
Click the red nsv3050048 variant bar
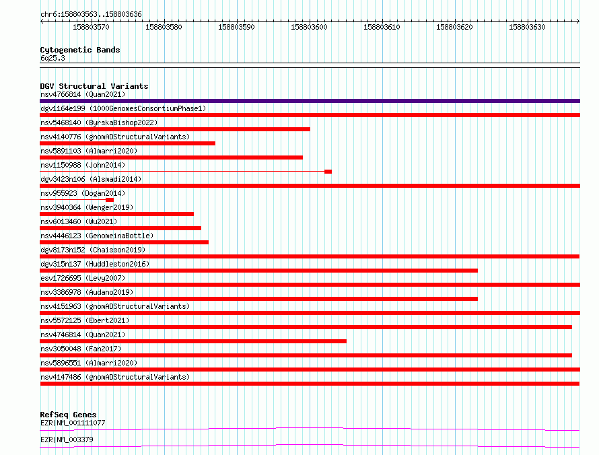tap(306, 355)
